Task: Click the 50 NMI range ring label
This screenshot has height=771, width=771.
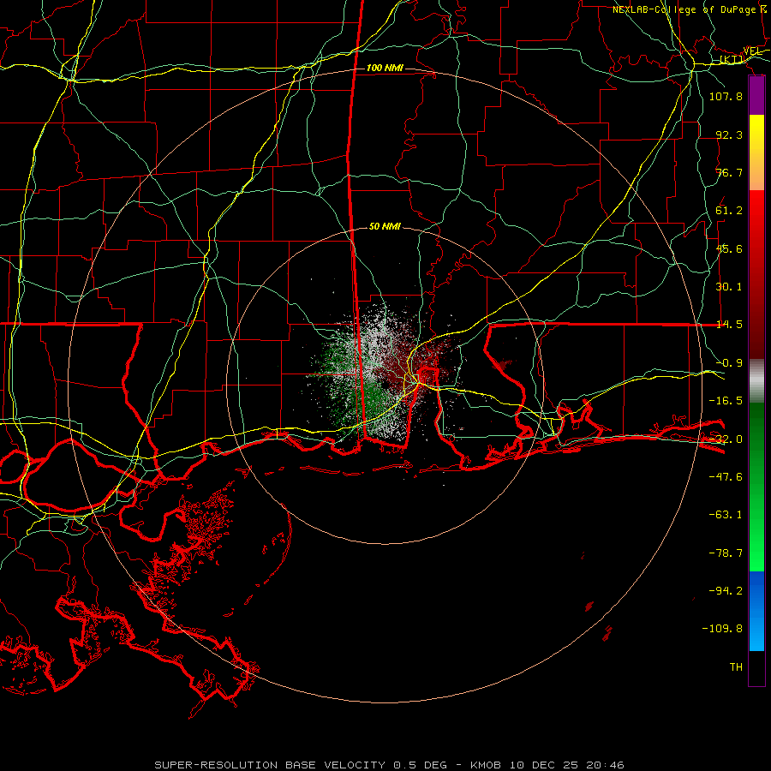Action: point(385,226)
